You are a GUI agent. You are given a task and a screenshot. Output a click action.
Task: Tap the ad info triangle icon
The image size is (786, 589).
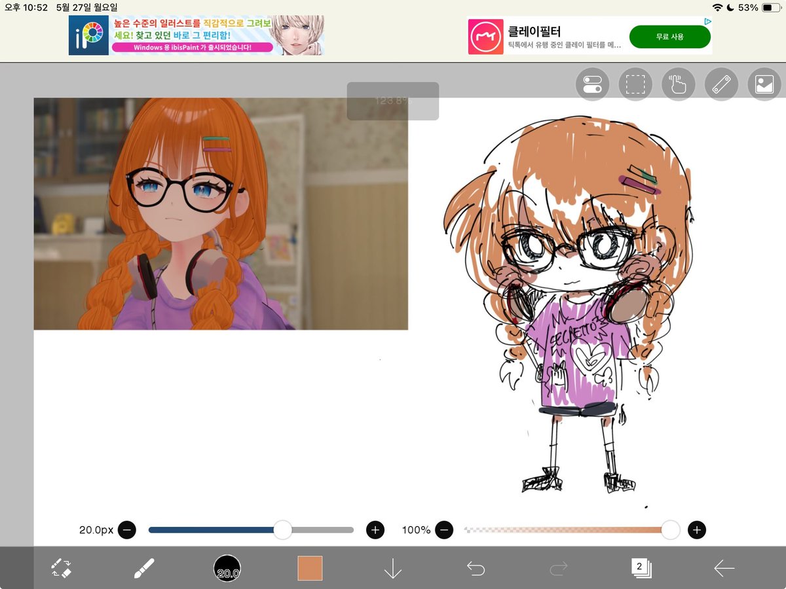pos(707,21)
